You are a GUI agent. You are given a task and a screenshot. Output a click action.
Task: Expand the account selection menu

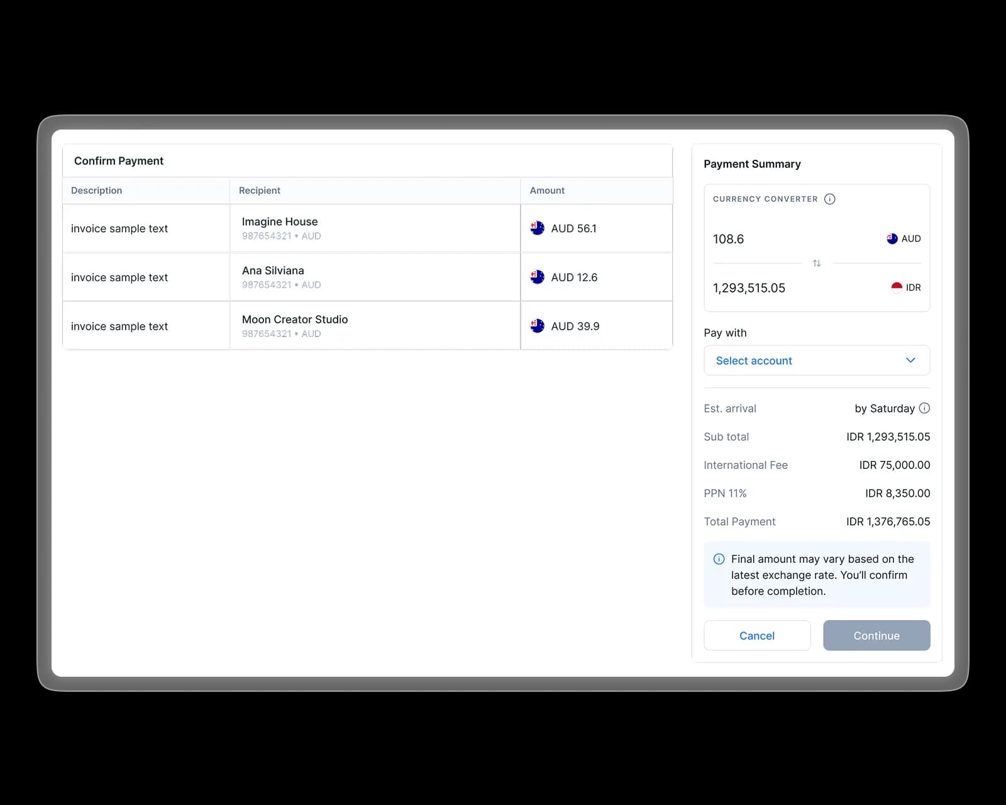(816, 360)
